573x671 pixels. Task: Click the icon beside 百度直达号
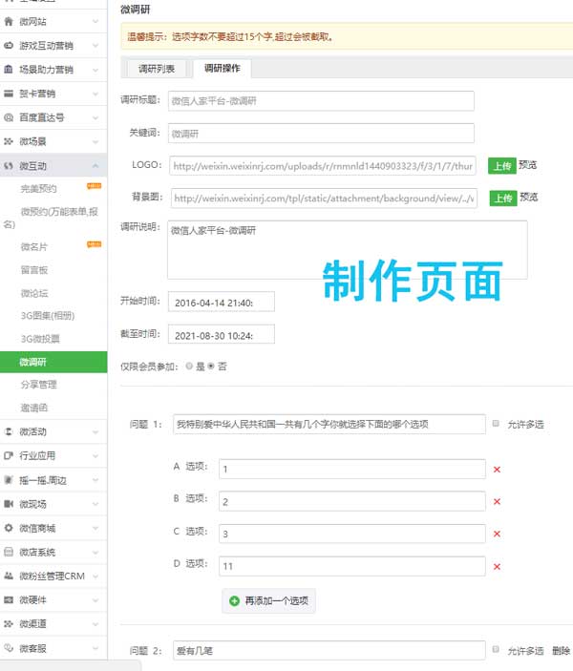[x=9, y=117]
